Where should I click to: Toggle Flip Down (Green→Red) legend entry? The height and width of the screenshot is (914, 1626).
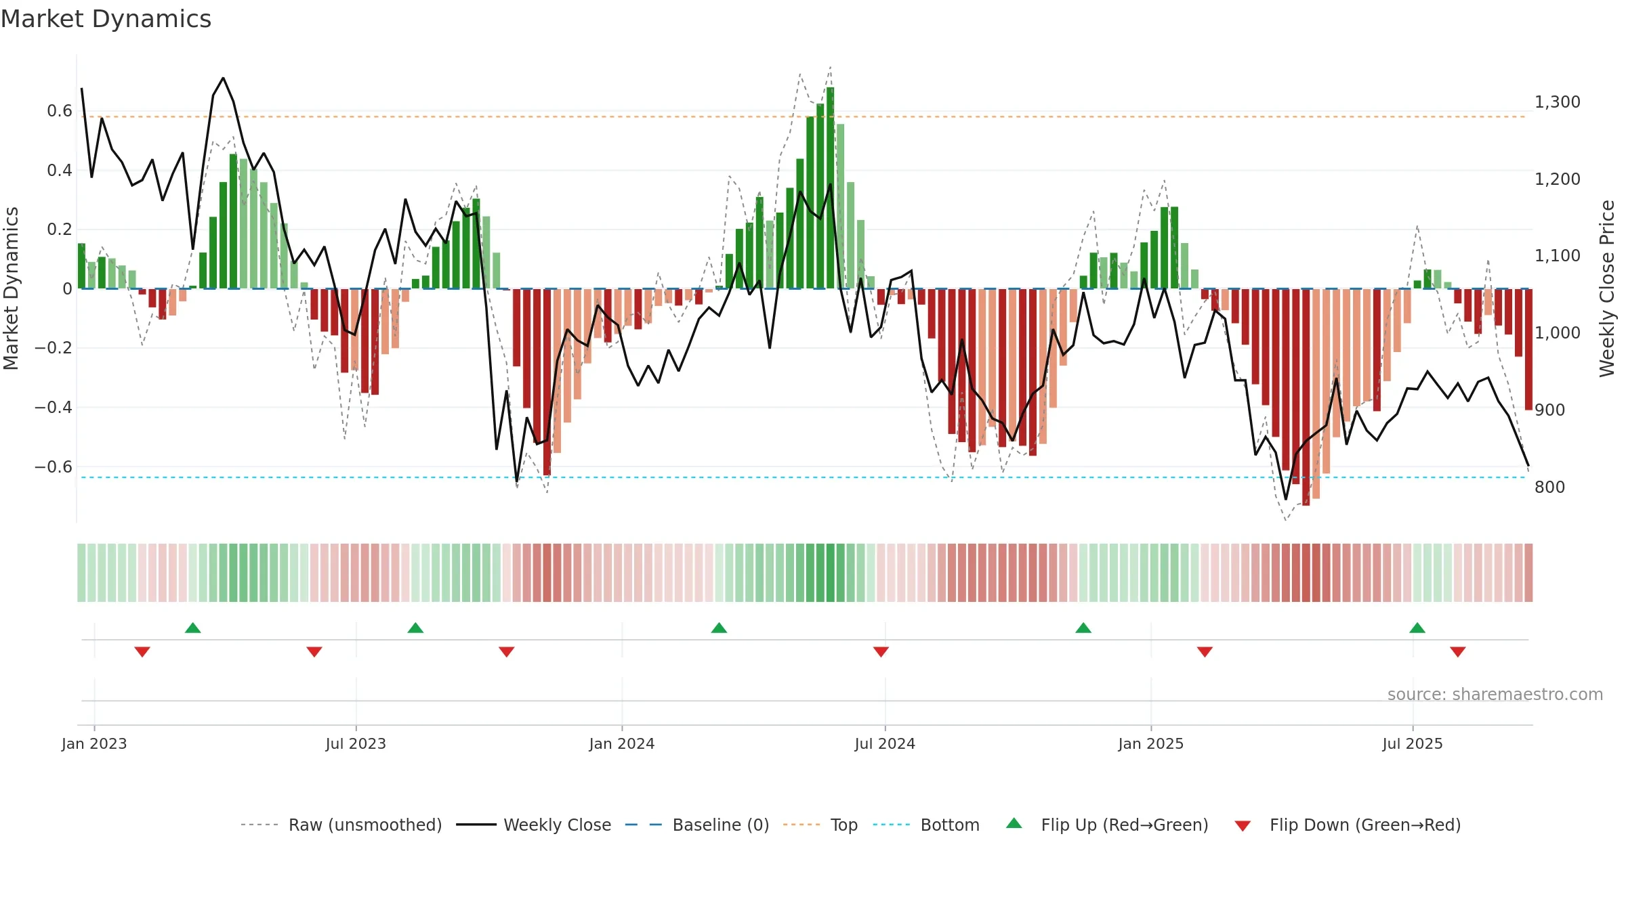click(x=1347, y=825)
